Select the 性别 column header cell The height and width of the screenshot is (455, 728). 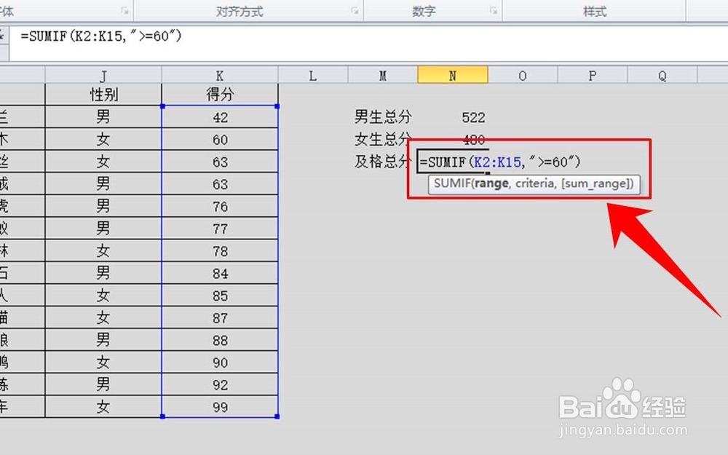pyautogui.click(x=103, y=95)
